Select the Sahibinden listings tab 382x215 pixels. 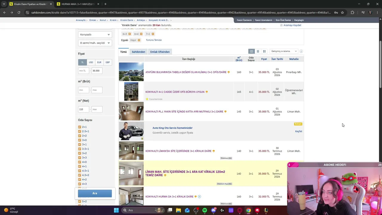[138, 52]
